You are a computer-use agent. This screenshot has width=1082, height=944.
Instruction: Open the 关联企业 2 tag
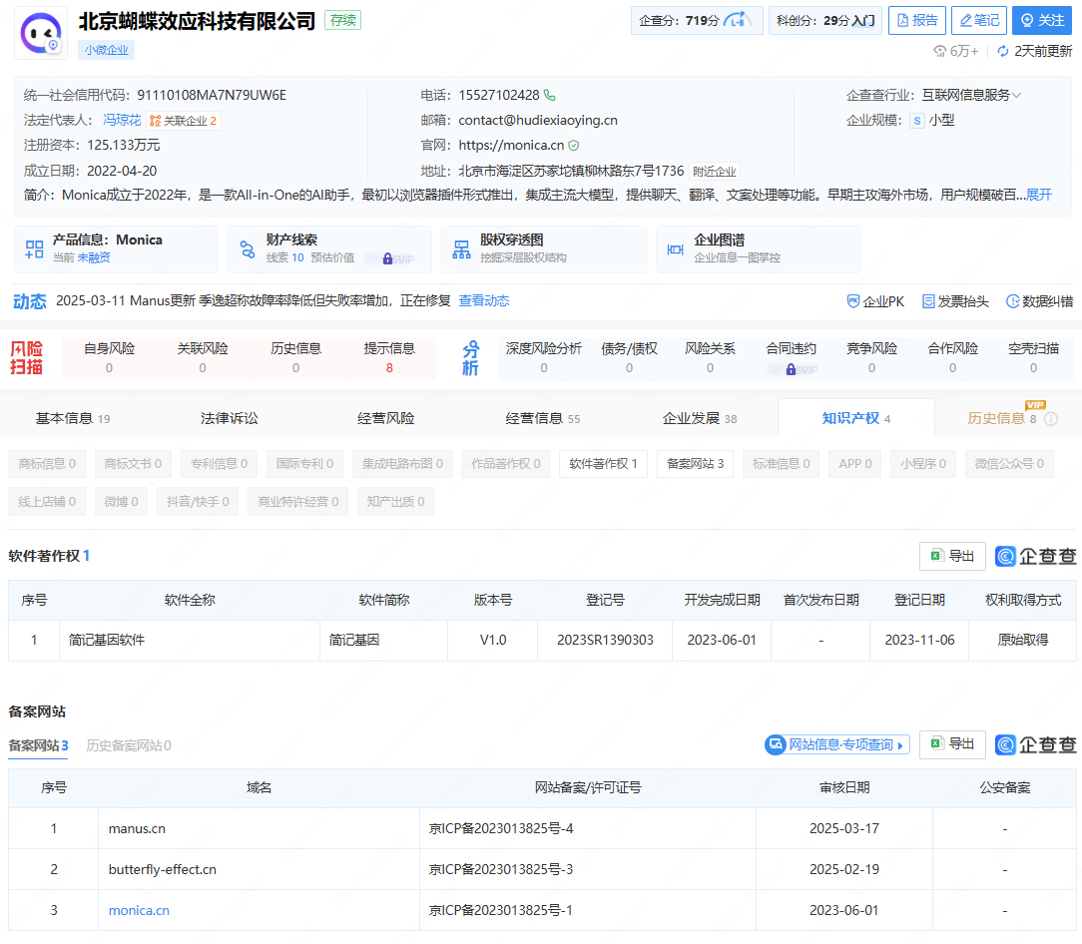click(x=184, y=121)
